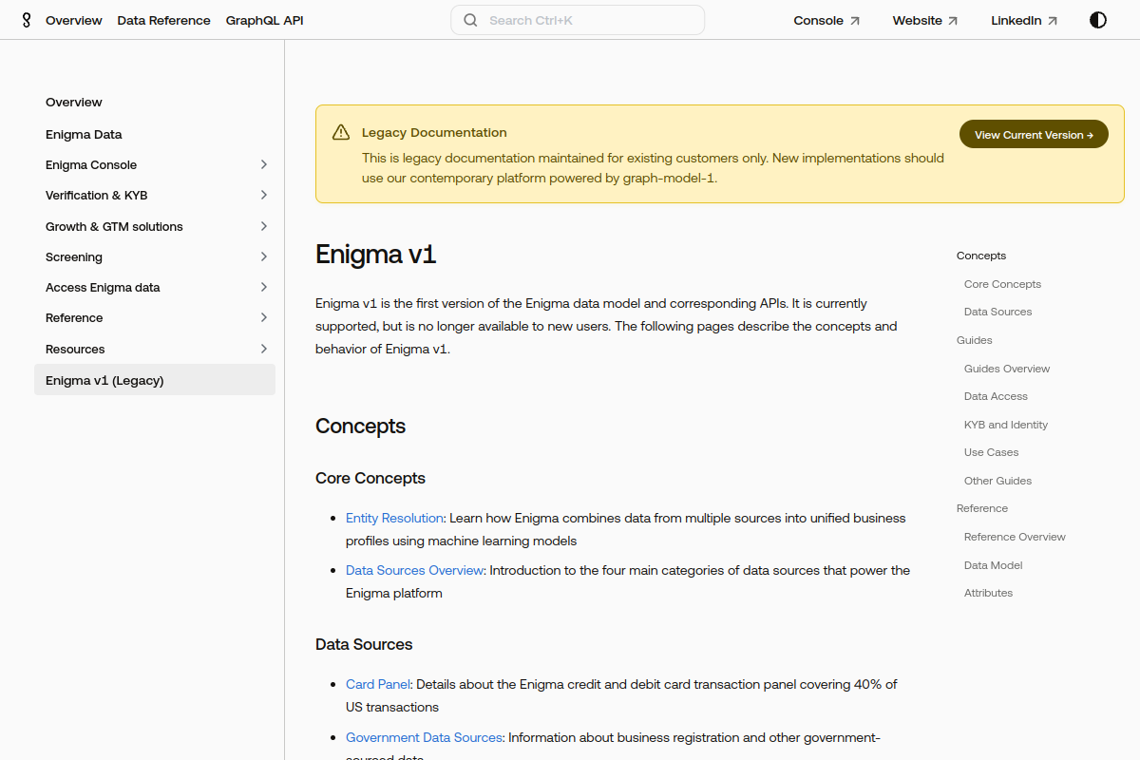Click the warning triangle icon in banner

click(341, 132)
